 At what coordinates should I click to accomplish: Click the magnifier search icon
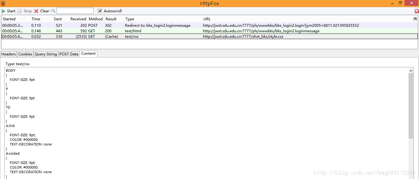coord(53,11)
